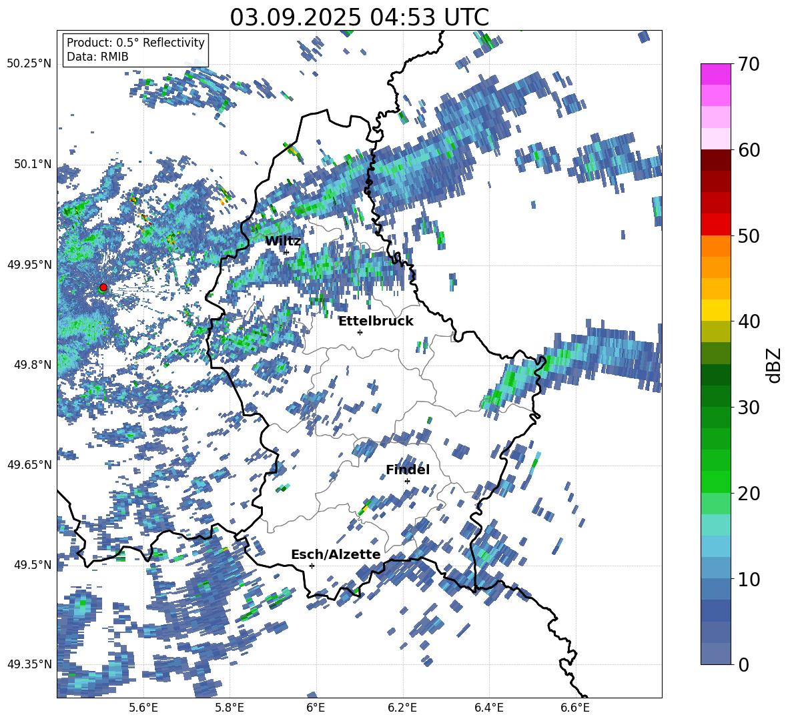The width and height of the screenshot is (790, 721).
Task: Click the Ettelbruck city label
Action: point(376,321)
